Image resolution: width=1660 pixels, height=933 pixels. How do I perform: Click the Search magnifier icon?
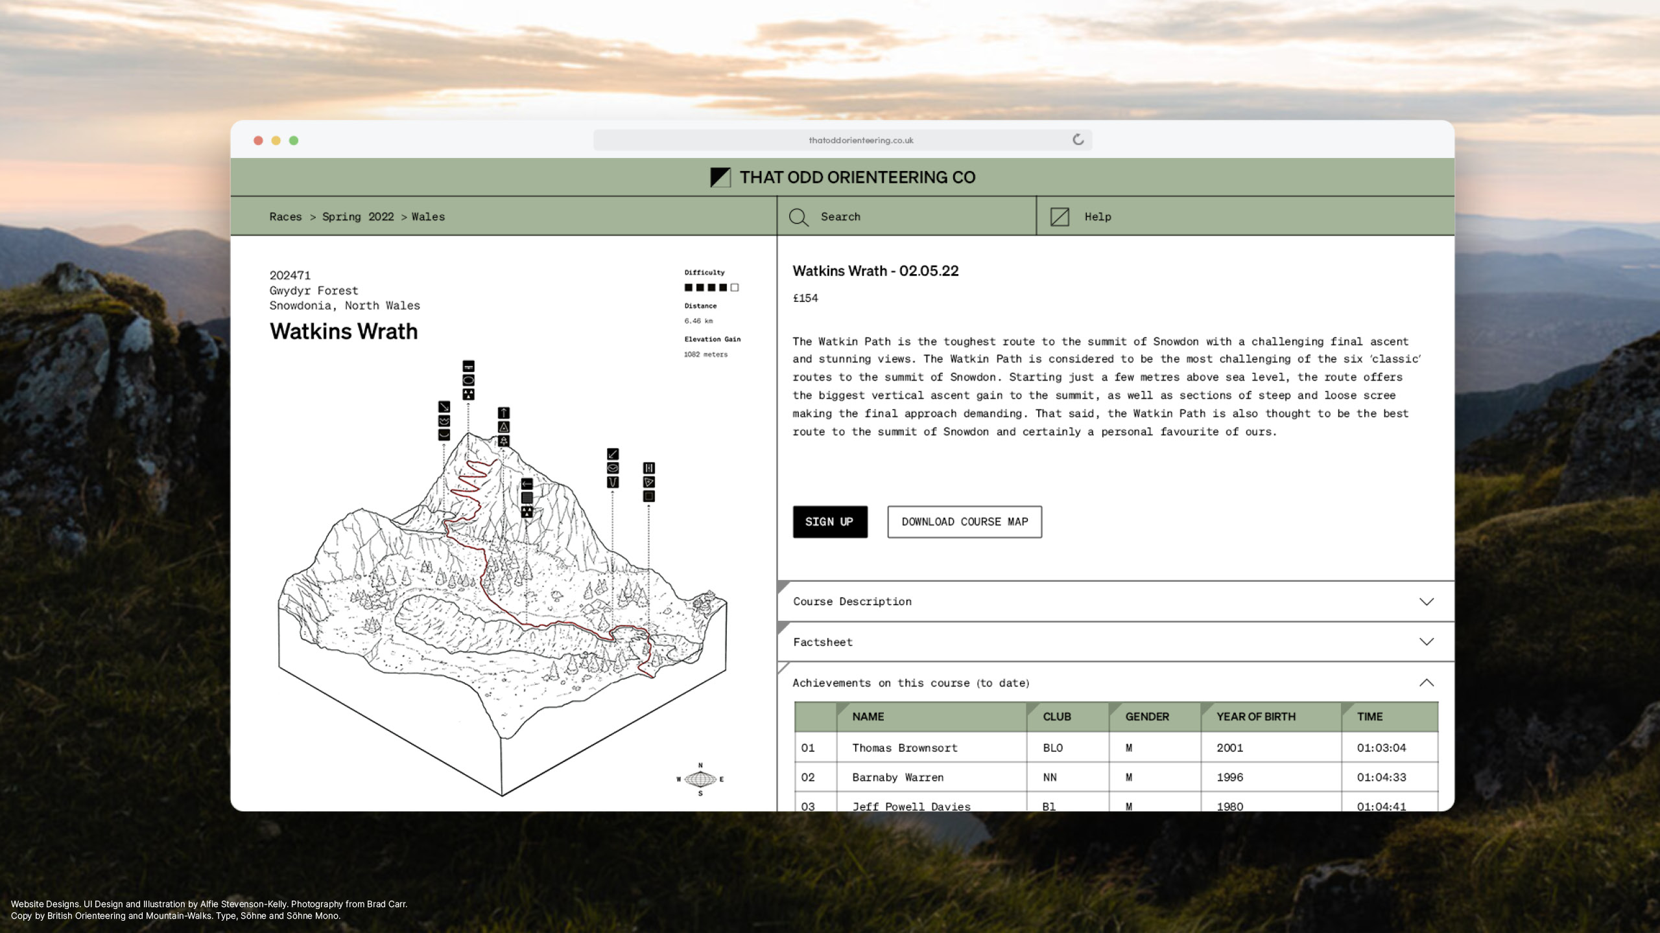tap(798, 217)
